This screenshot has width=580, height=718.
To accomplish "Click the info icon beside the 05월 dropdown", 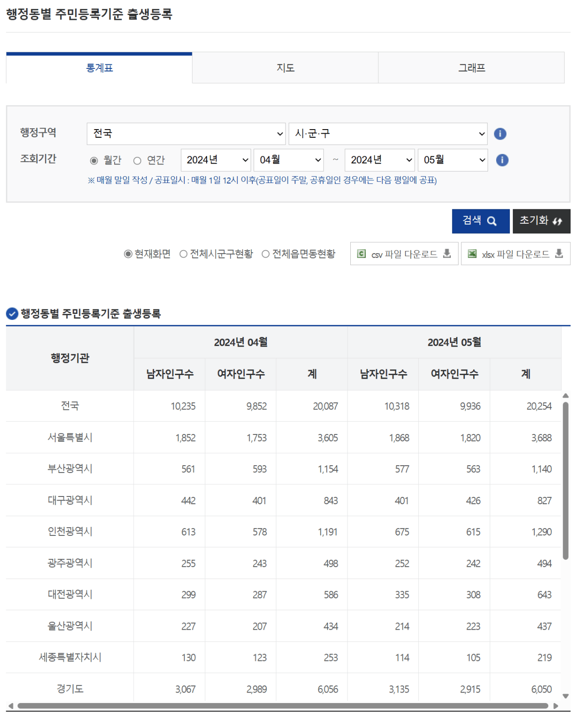I will 502,160.
